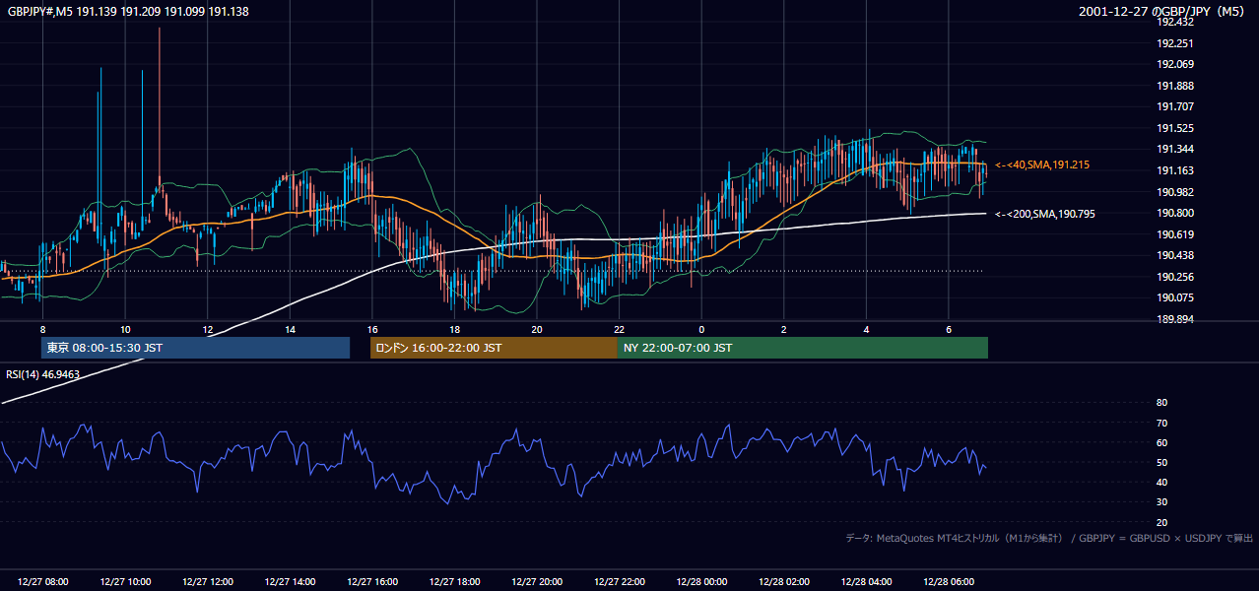Click price axis value 190.256
This screenshot has height=591, width=1259.
point(1175,277)
